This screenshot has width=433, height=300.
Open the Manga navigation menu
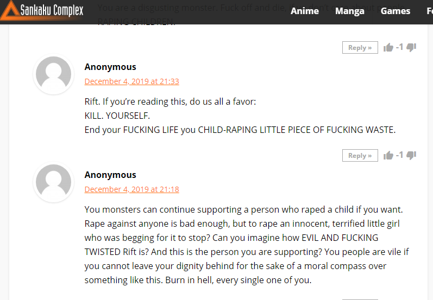349,11
